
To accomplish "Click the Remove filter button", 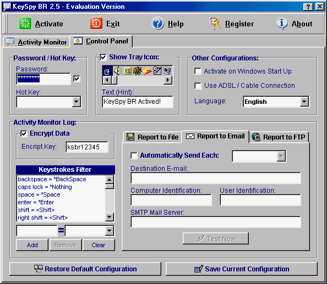I will [x=66, y=245].
